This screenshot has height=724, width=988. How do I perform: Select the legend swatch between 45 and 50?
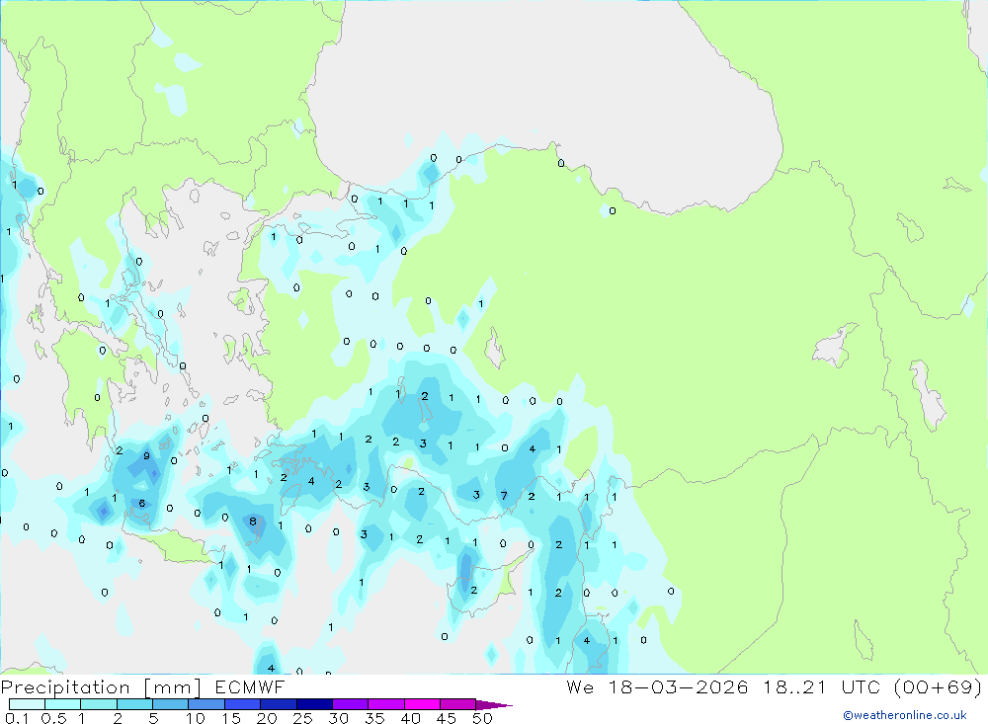click(457, 704)
